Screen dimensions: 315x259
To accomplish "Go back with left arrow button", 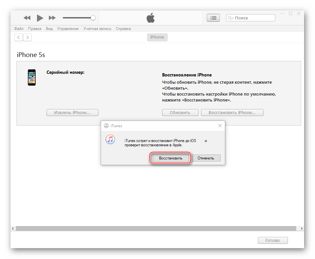I will tap(18, 37).
